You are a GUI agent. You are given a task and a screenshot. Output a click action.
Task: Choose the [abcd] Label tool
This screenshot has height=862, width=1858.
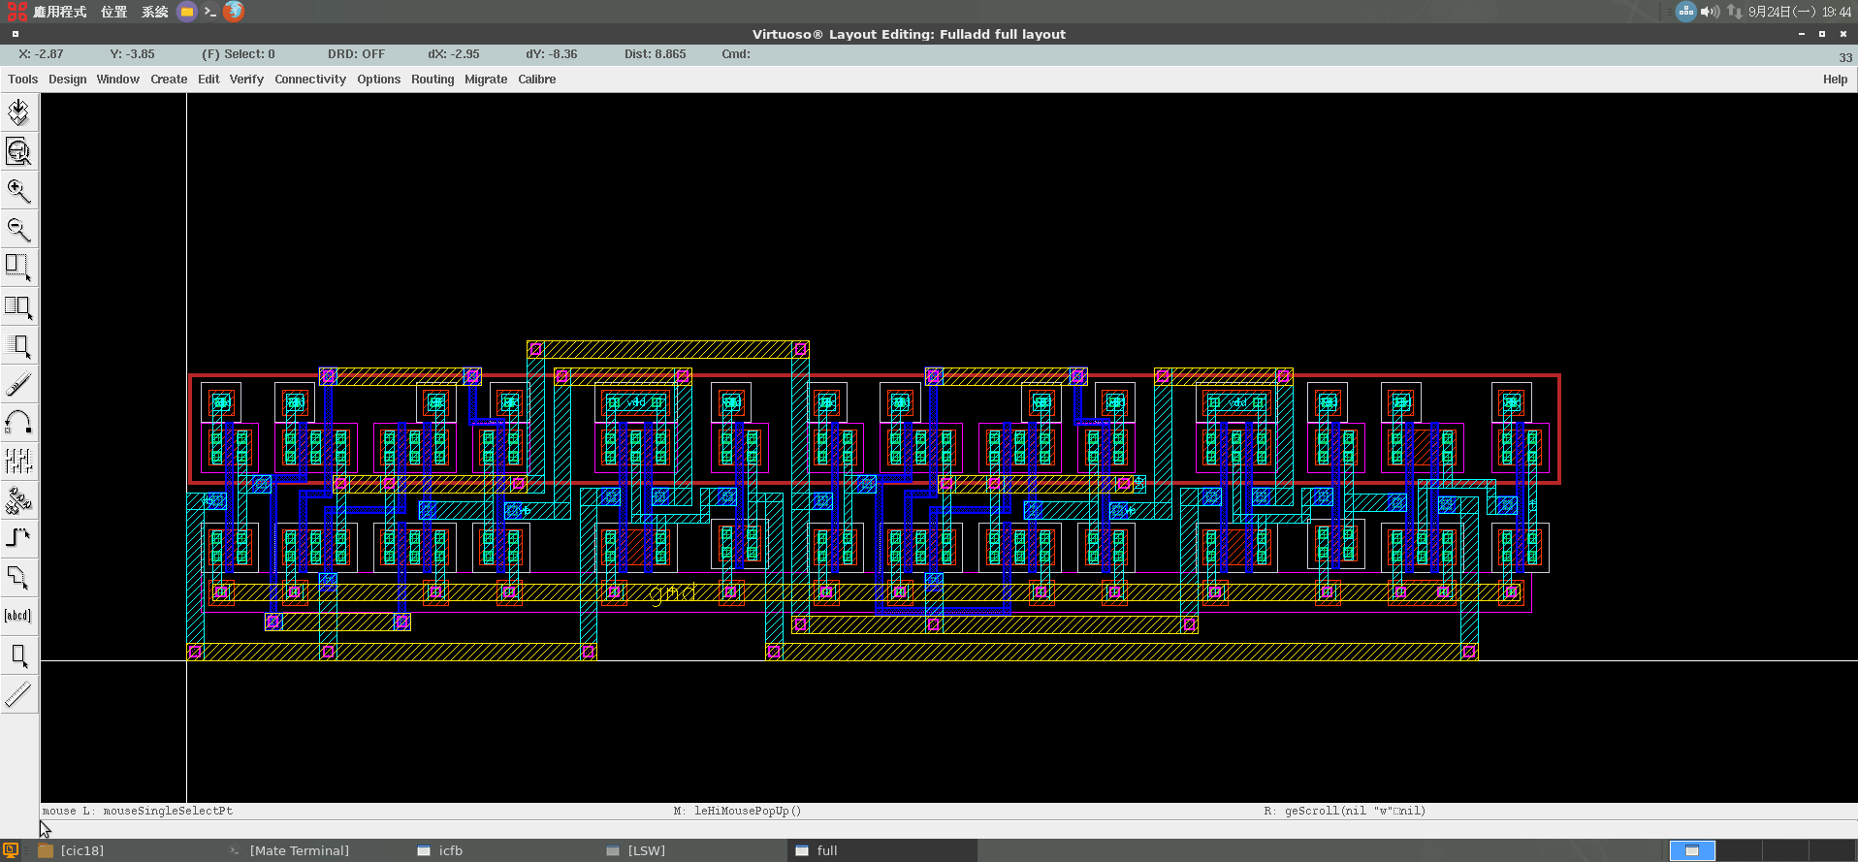point(18,616)
